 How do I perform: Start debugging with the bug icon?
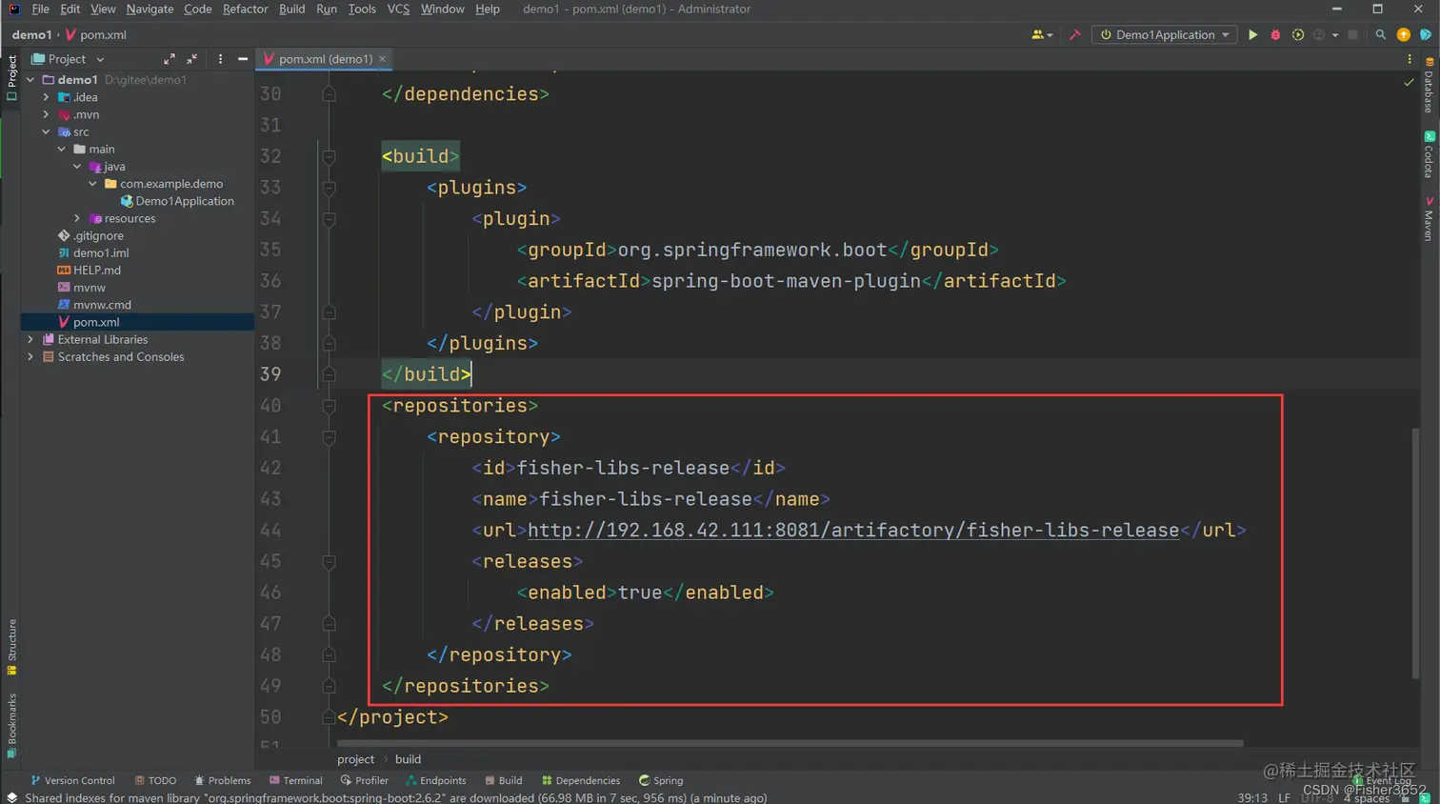[x=1275, y=35]
